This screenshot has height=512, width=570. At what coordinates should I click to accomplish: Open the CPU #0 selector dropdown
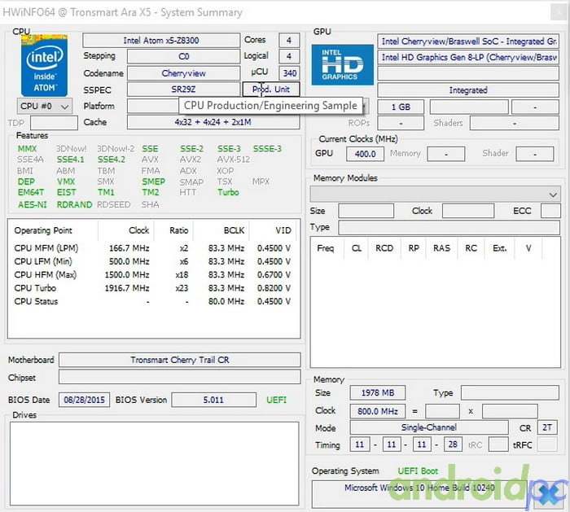45,106
